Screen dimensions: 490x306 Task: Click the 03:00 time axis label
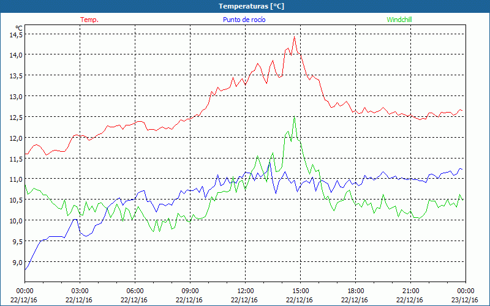pos(80,291)
